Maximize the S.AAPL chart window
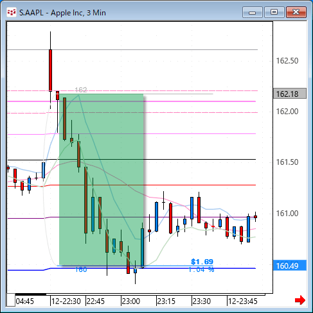 tap(274, 12)
